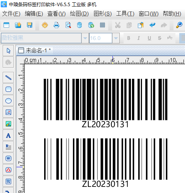Select the lower barcode on the canvas
Screen dimensions: 185x193
(106, 159)
